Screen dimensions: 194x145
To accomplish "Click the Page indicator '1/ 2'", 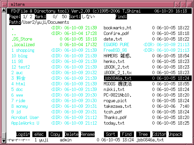I will 28,16.
